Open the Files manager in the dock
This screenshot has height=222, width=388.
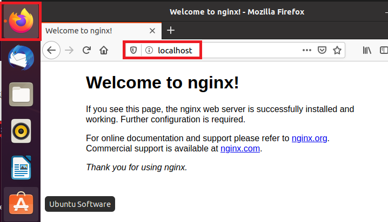coord(21,94)
